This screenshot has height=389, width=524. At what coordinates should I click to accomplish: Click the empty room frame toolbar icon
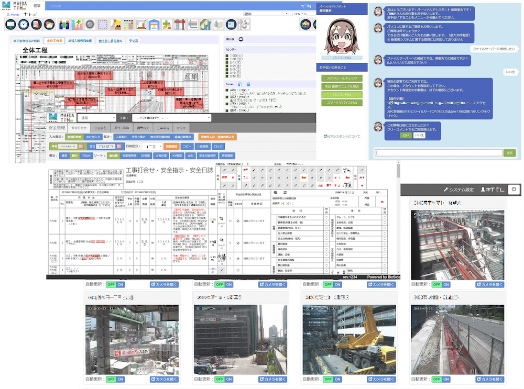point(141,25)
